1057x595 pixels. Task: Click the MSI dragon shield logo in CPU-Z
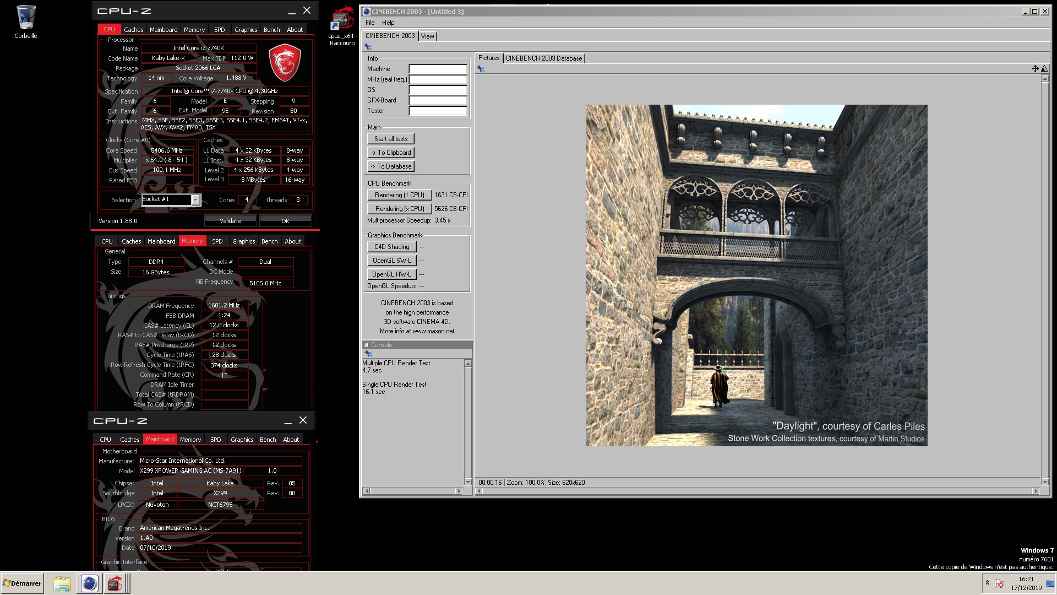click(285, 63)
